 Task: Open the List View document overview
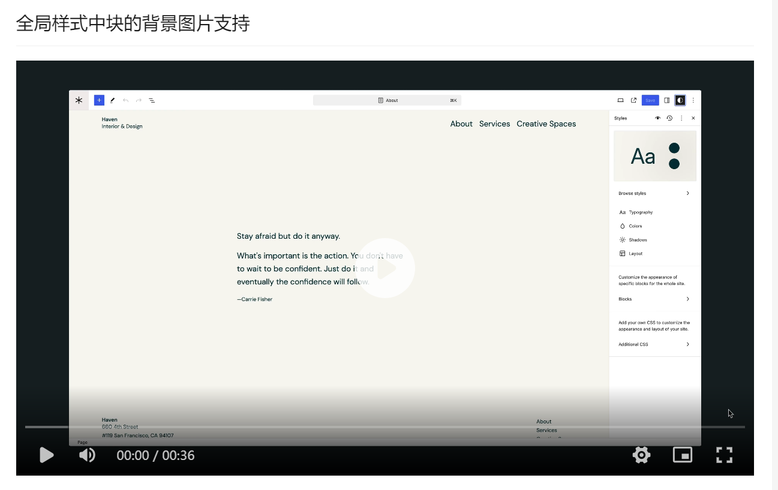click(152, 100)
